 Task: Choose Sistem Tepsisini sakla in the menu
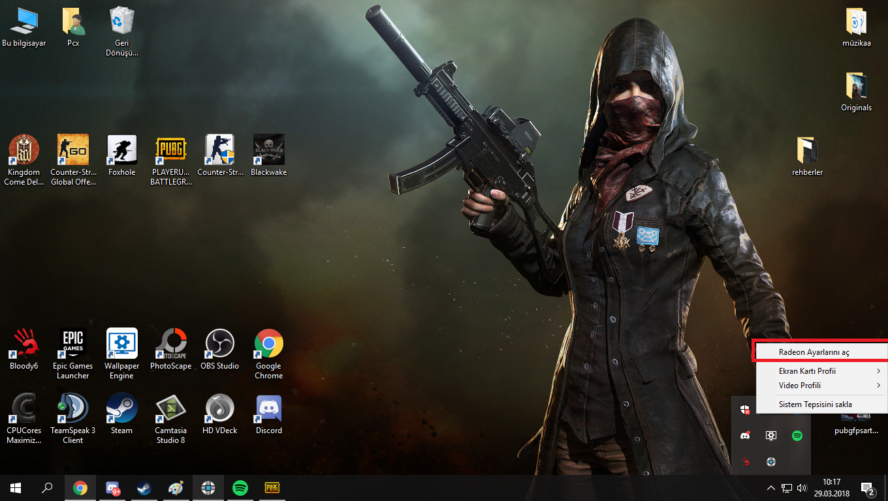[821, 404]
